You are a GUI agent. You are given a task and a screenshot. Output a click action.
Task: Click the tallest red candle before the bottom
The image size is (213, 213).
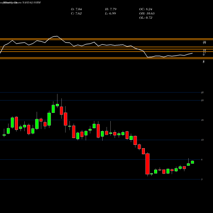click(147, 164)
